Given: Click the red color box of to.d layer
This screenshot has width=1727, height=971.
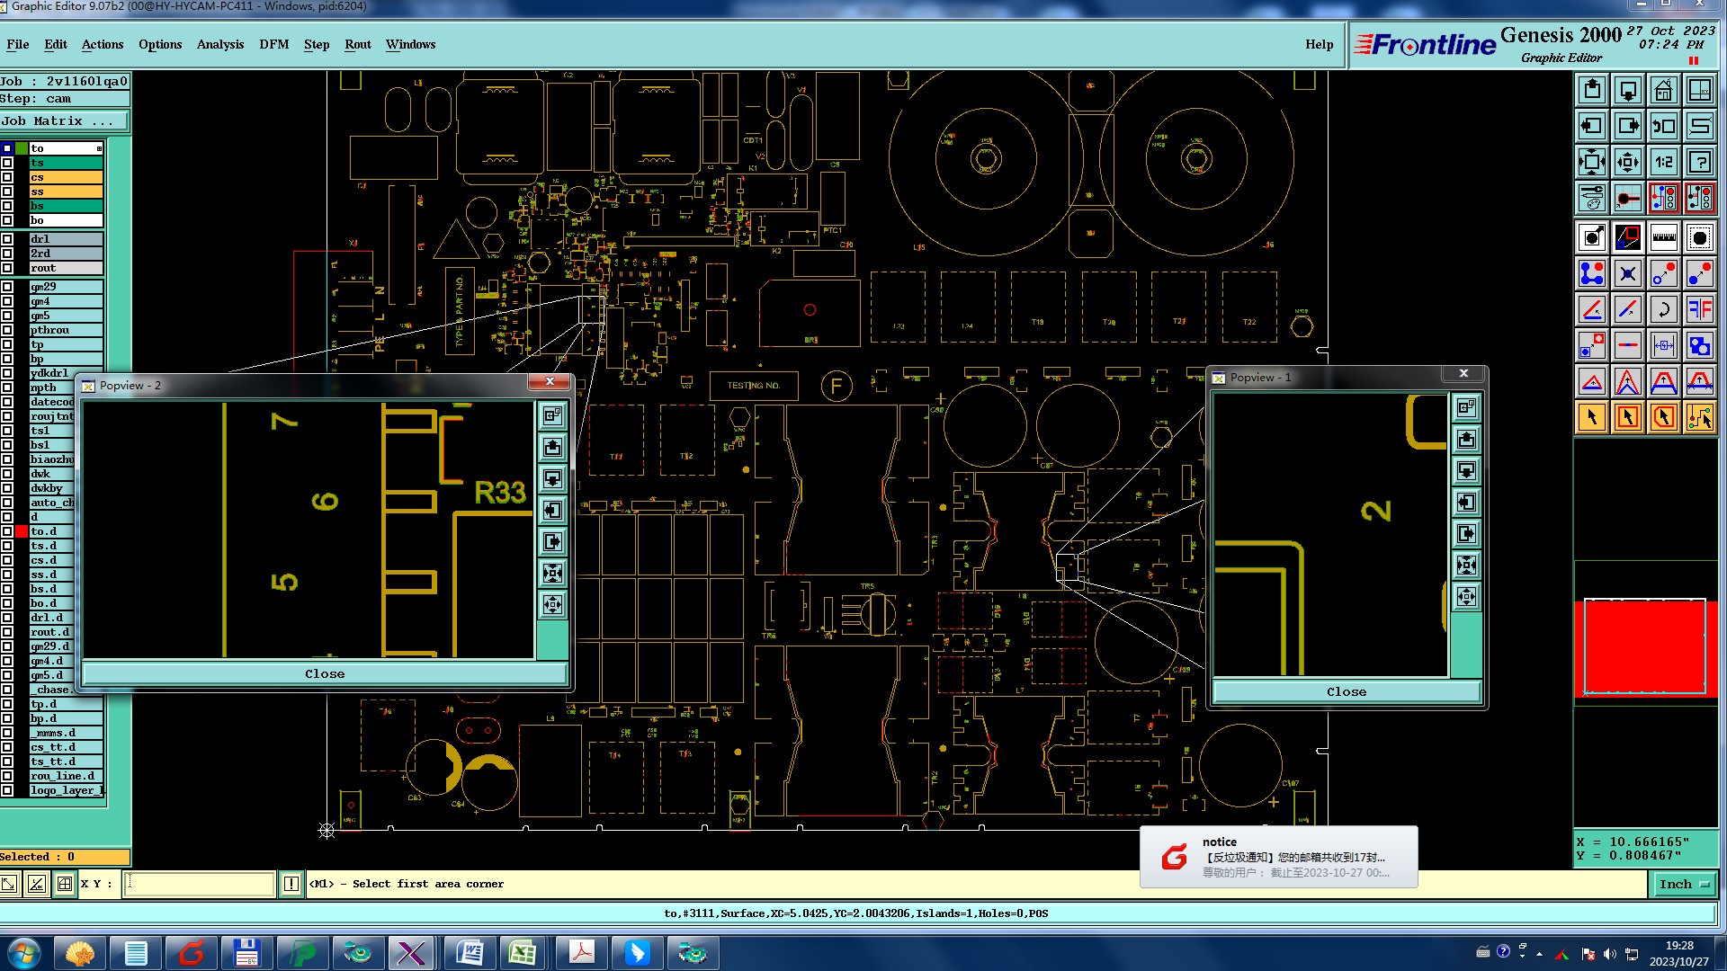Looking at the screenshot, I should click(22, 531).
